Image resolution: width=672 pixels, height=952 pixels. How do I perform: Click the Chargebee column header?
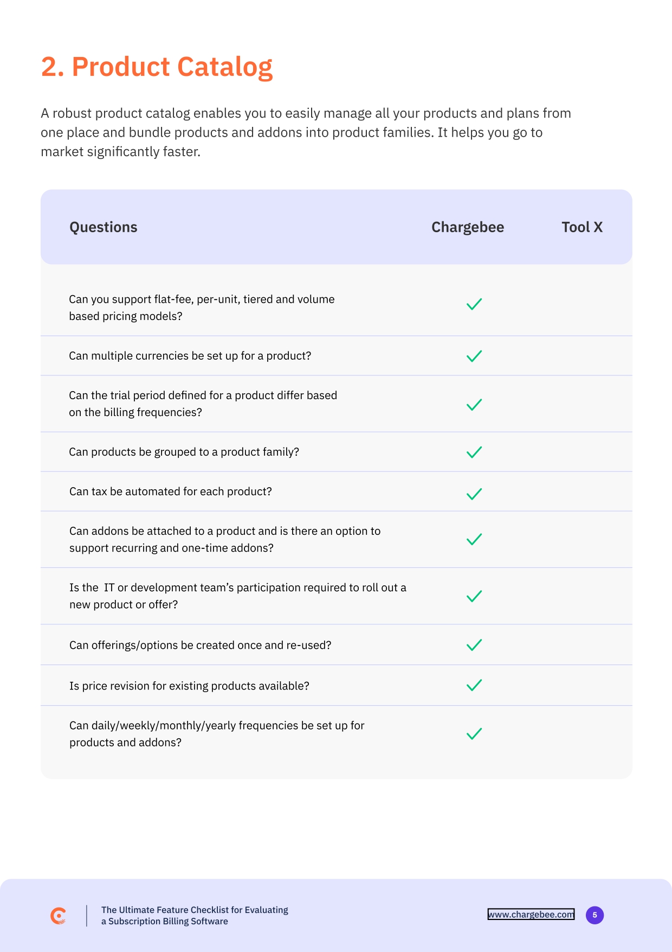[467, 227]
